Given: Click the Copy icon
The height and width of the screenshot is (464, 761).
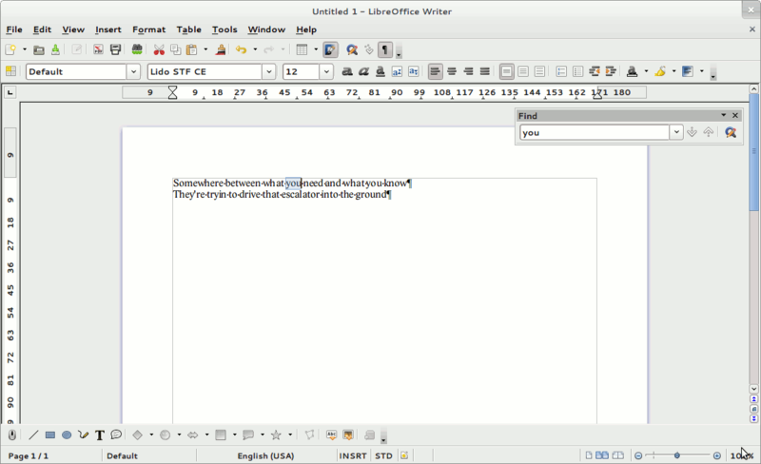Looking at the screenshot, I should point(175,49).
